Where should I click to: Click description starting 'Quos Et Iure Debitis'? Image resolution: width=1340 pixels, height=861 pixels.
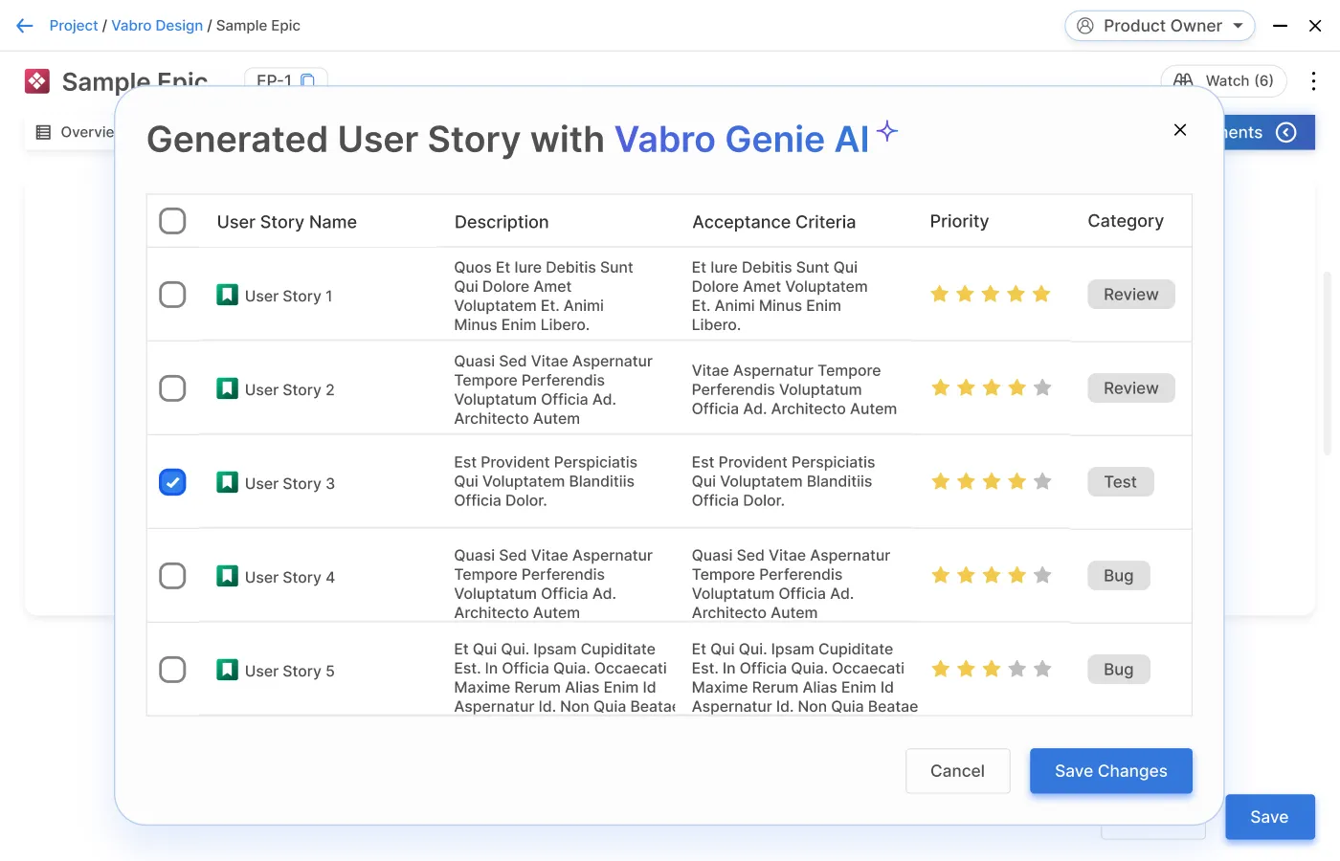click(x=544, y=297)
